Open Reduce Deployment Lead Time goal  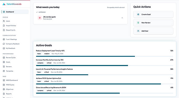pos(50,51)
